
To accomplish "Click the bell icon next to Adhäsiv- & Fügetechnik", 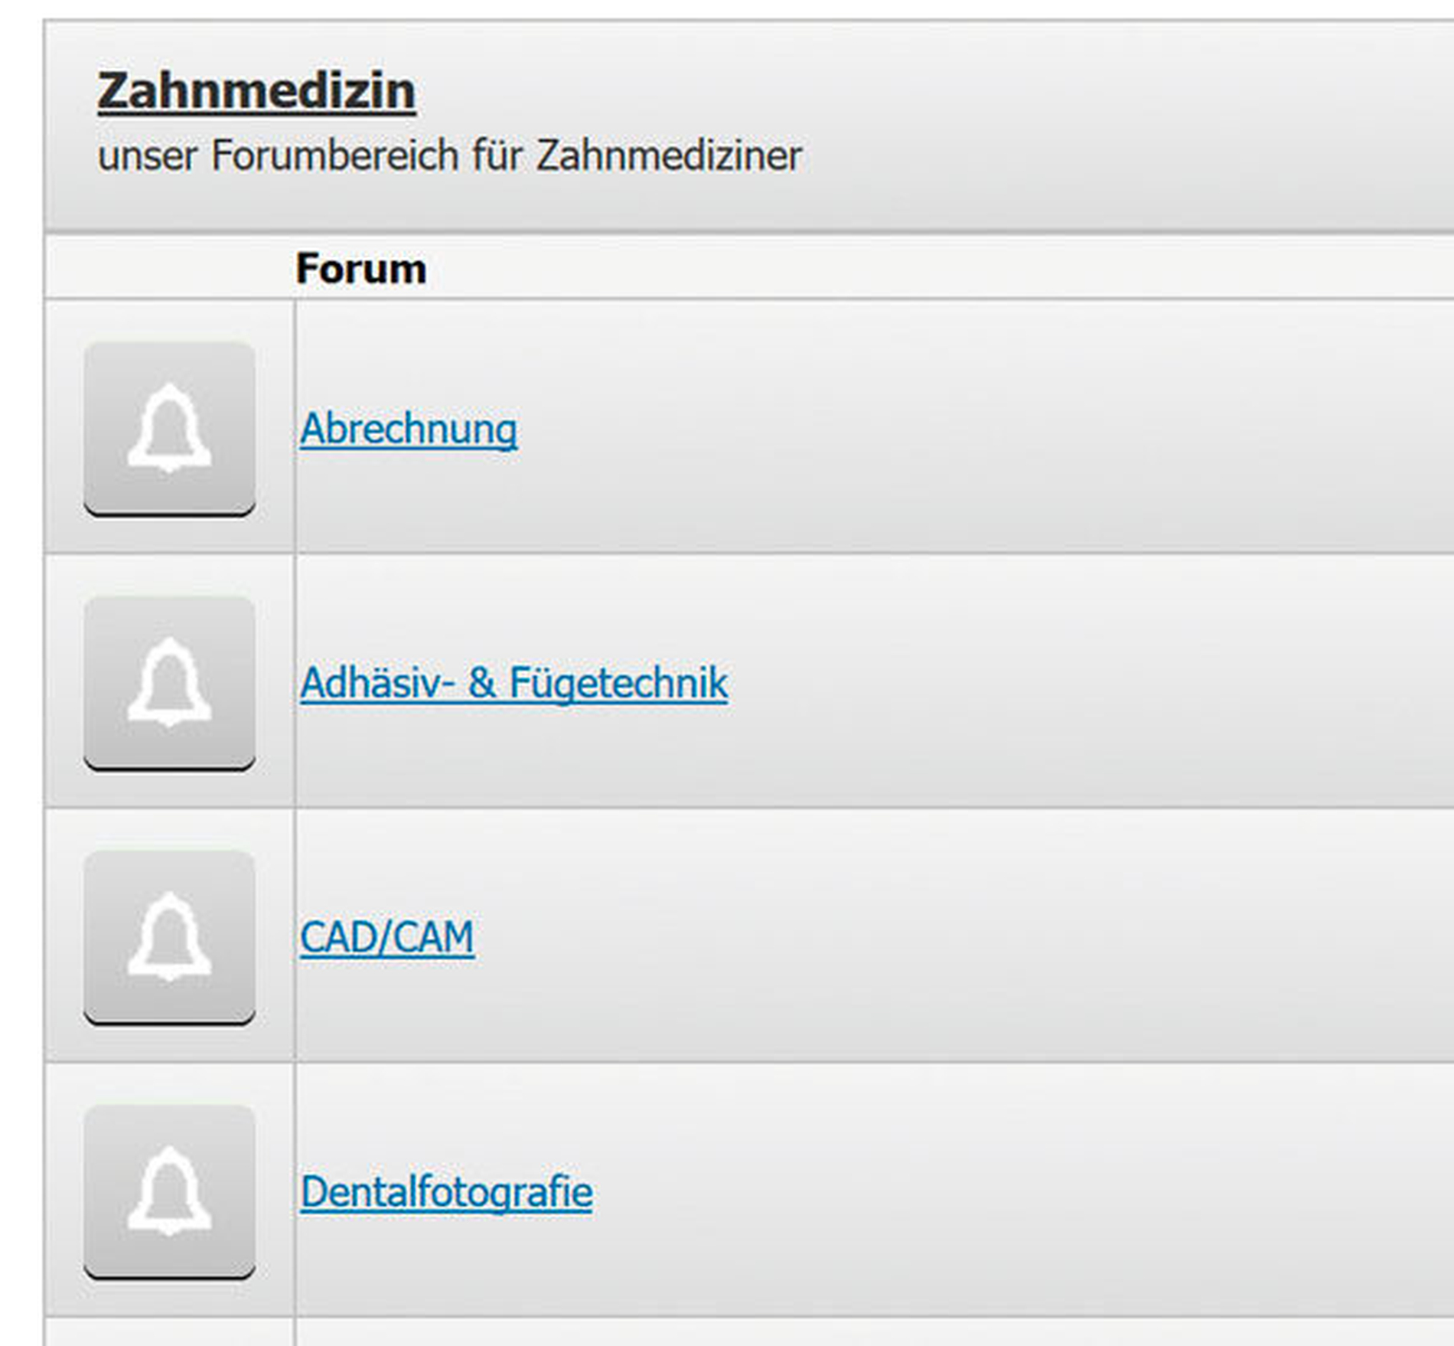I will pyautogui.click(x=169, y=683).
